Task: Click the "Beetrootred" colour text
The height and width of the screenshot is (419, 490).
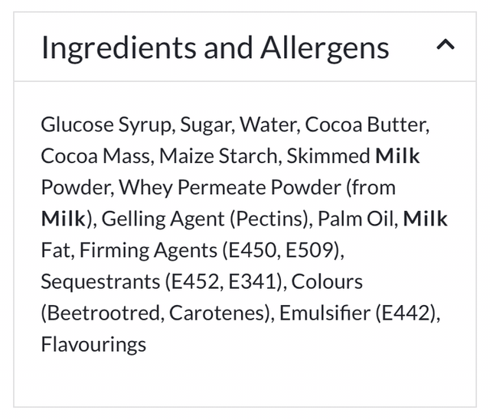Action: (104, 313)
